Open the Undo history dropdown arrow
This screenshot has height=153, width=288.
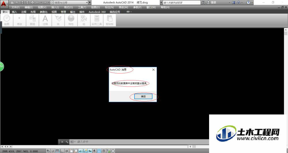(x=41, y=3)
